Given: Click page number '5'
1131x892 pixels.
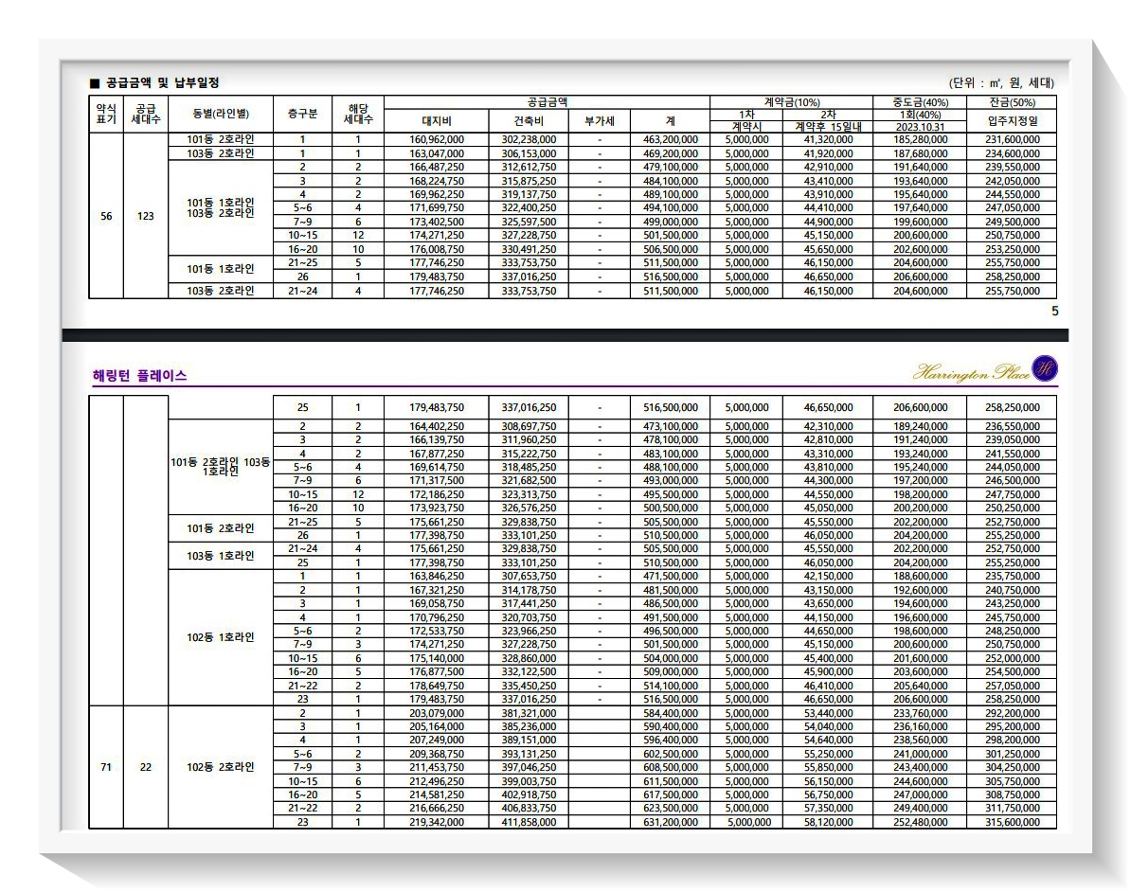Looking at the screenshot, I should 1054,312.
